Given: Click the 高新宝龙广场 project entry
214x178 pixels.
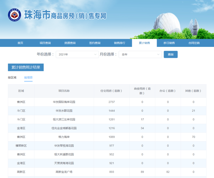Looking at the screenshot, I should pyautogui.click(x=64, y=172).
